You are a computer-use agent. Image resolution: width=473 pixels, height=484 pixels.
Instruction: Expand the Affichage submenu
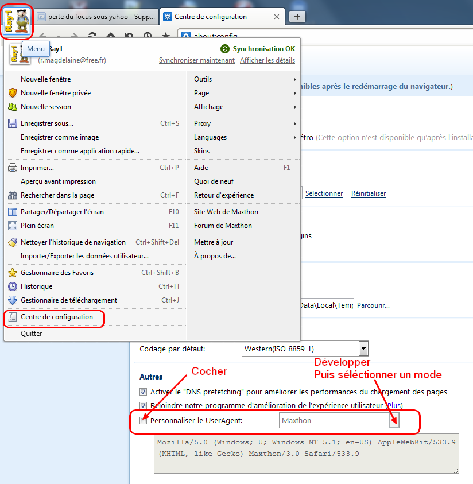[245, 107]
